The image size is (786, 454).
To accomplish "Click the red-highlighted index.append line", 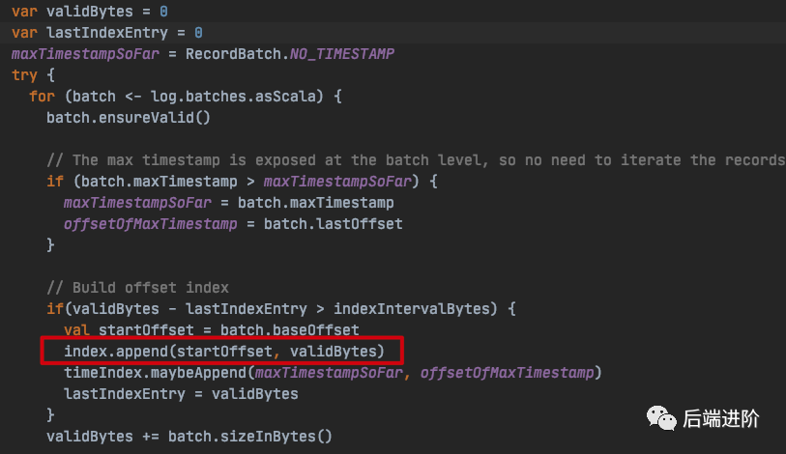I will tap(223, 351).
